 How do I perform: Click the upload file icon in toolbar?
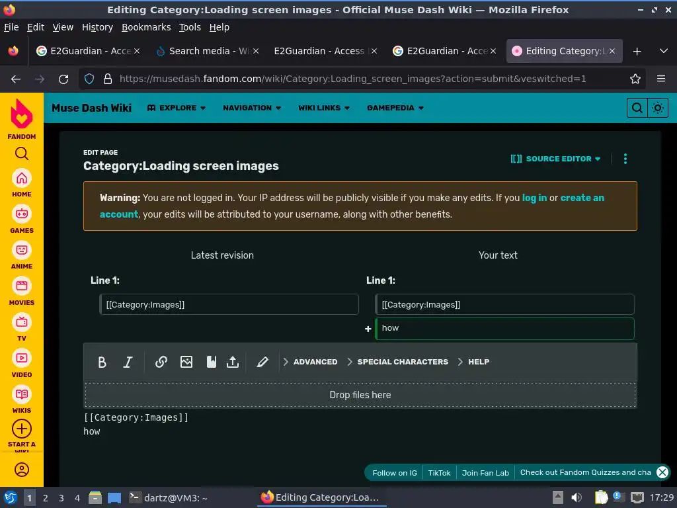[233, 362]
